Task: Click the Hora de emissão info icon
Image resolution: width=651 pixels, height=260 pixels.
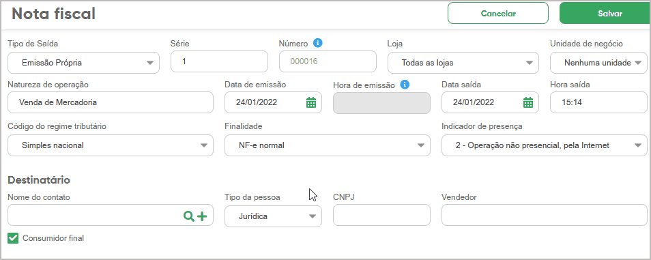Action: [x=405, y=85]
